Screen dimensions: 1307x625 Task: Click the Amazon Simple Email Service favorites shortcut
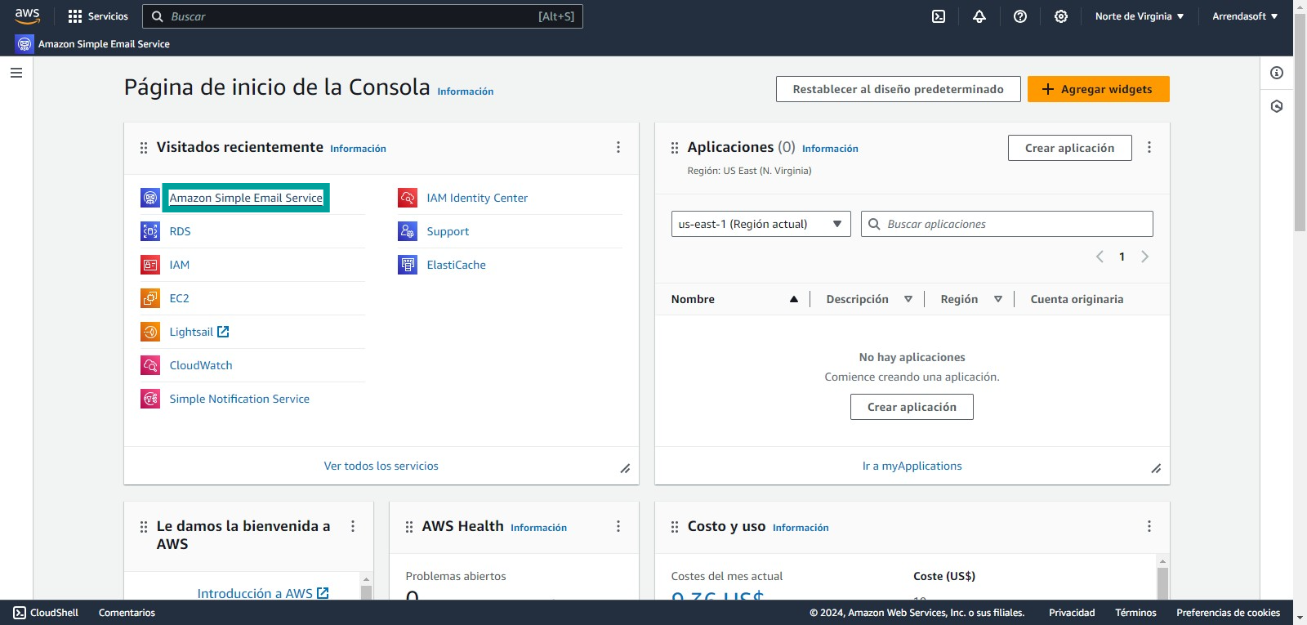pyautogui.click(x=92, y=44)
